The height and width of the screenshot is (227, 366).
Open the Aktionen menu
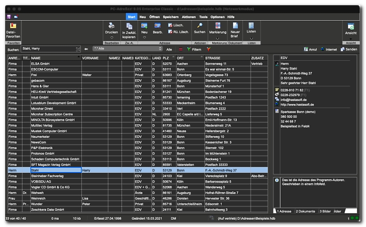coord(188,17)
